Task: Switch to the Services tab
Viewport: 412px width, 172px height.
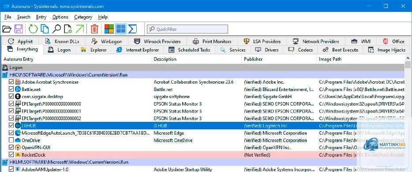Action: pos(233,50)
